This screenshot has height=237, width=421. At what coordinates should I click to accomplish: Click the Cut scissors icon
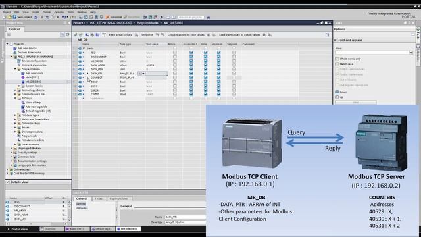click(42, 17)
